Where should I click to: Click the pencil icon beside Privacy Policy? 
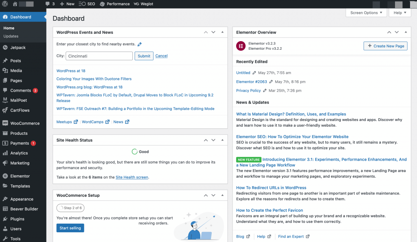tap(265, 90)
